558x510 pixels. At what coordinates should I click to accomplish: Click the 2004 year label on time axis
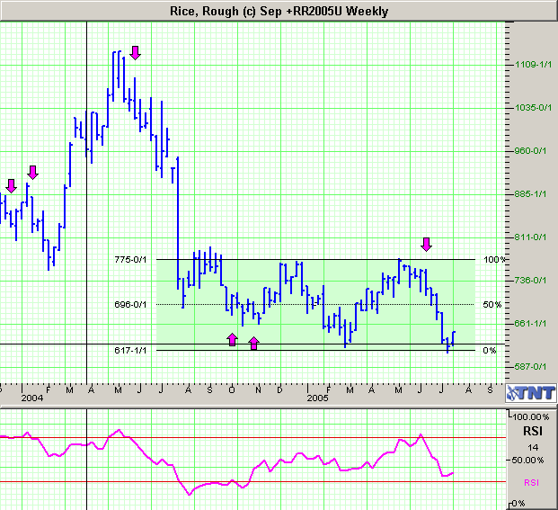[31, 397]
